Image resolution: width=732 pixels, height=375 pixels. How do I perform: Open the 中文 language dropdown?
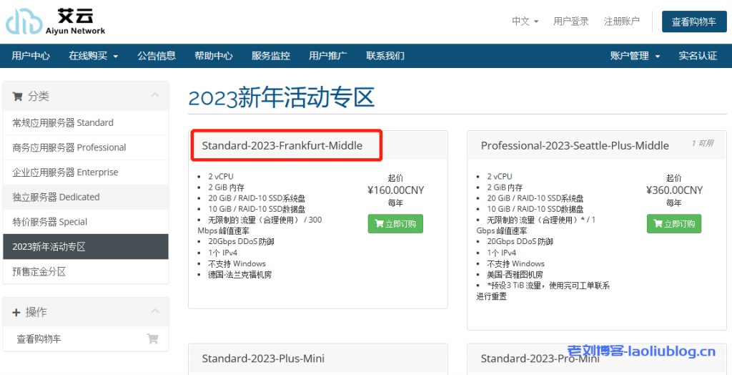(525, 21)
